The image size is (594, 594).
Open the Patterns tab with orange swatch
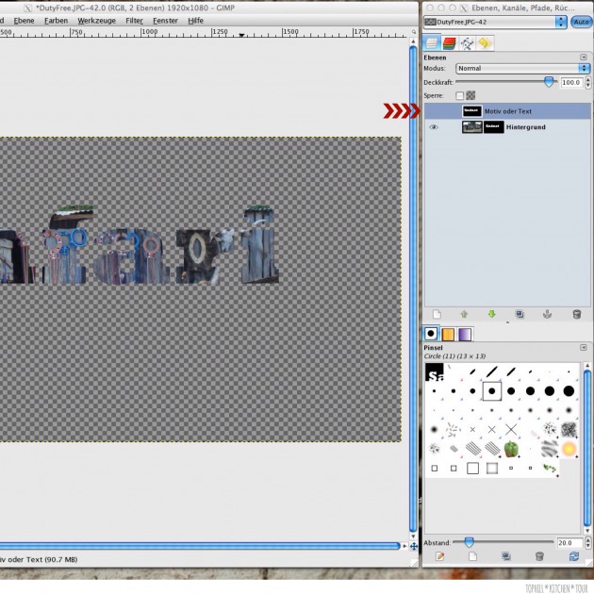pyautogui.click(x=448, y=334)
